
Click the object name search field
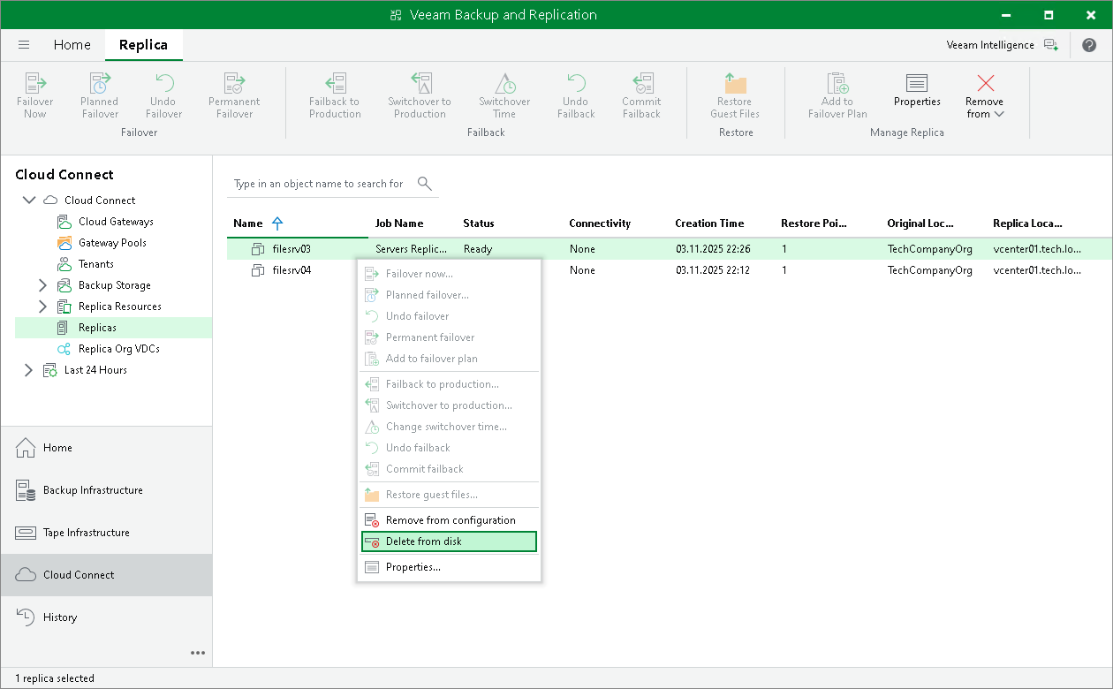point(319,184)
